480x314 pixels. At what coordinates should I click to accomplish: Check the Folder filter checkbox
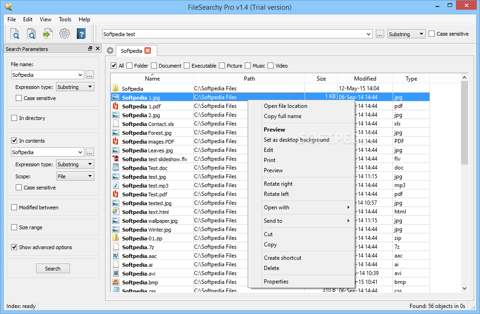[x=129, y=66]
